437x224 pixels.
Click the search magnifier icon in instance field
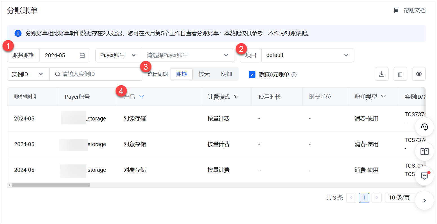click(x=58, y=74)
